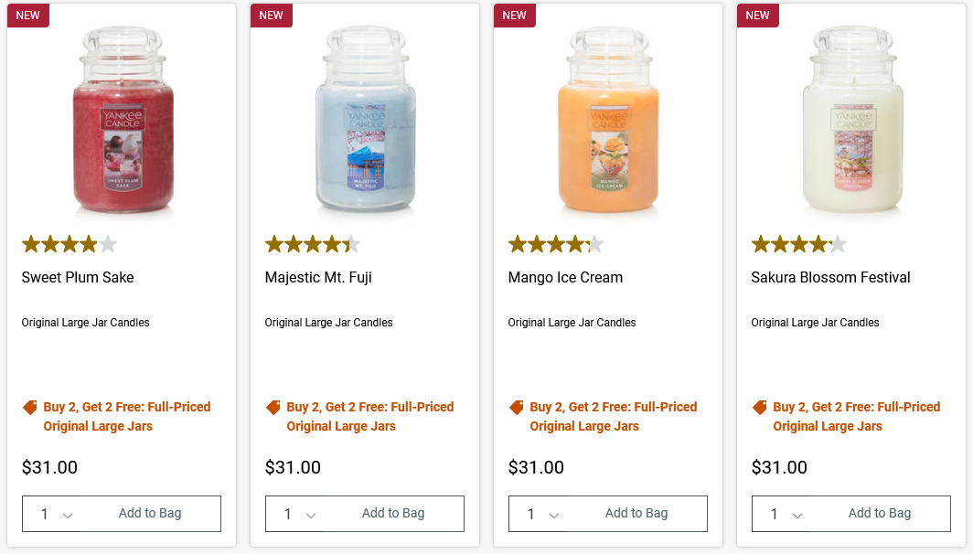Add Sweet Plum Sake to bag

150,514
